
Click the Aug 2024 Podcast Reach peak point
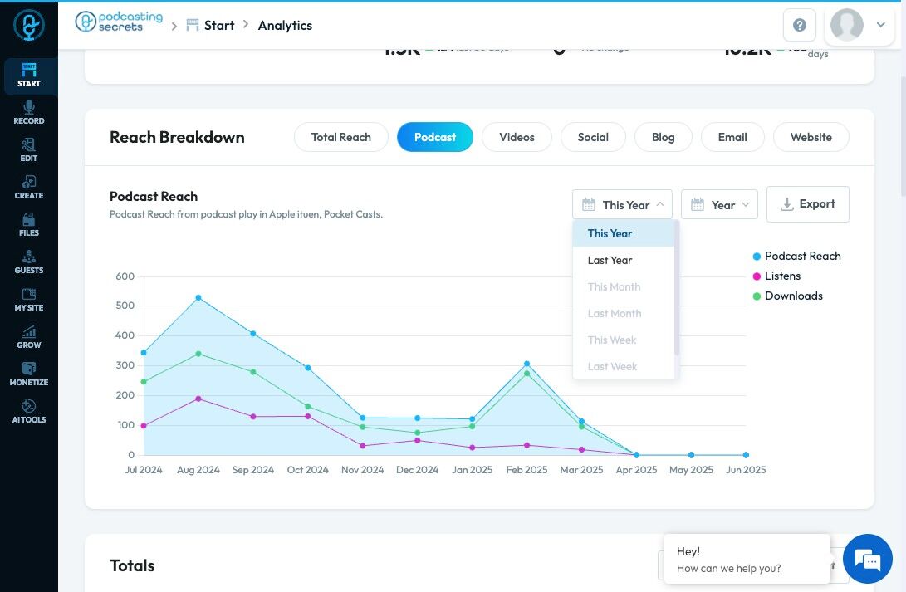tap(198, 298)
